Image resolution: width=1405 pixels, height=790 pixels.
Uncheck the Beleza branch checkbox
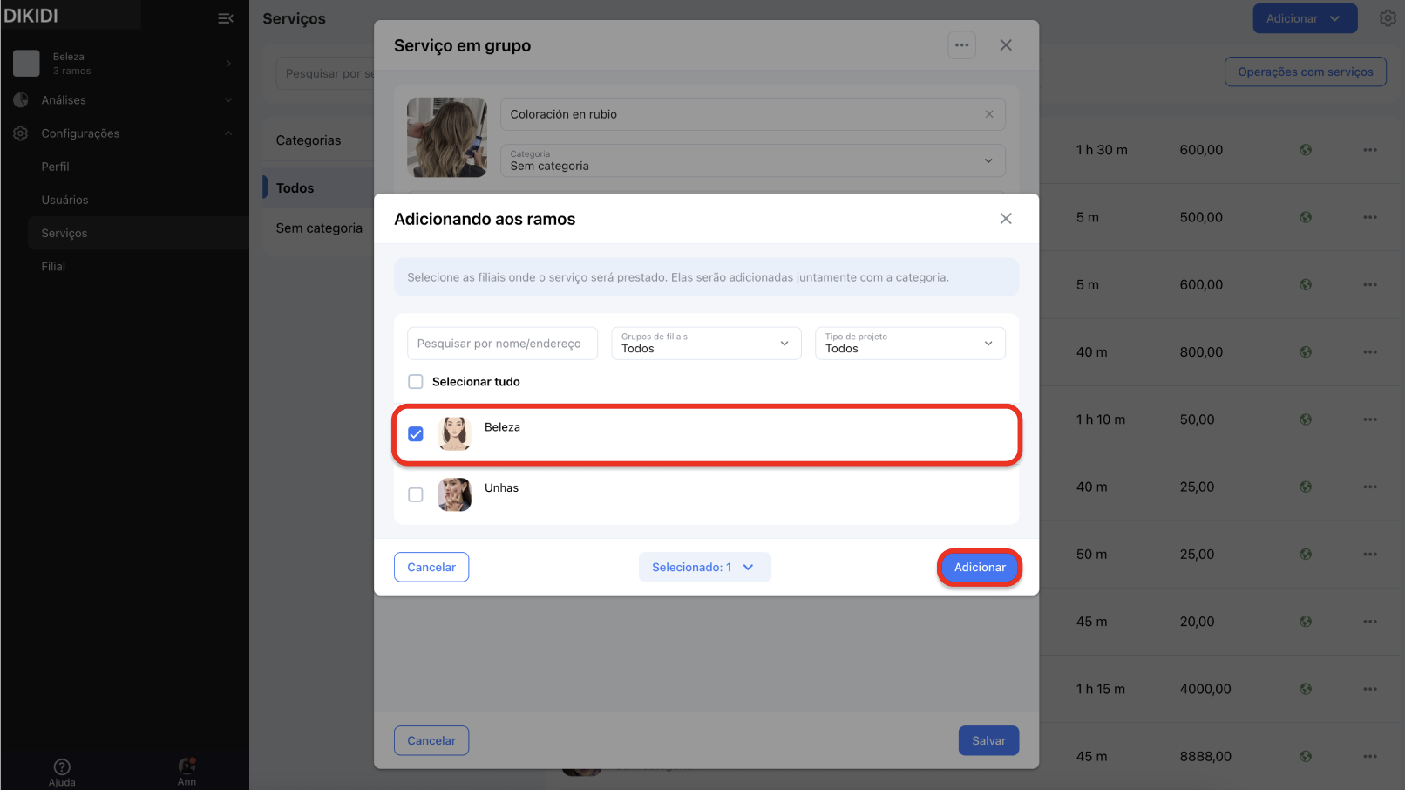(x=416, y=434)
